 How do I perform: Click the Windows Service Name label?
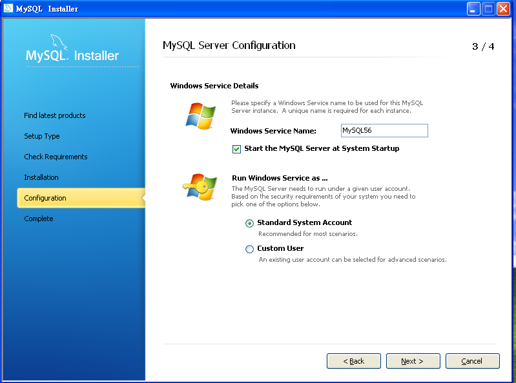pyautogui.click(x=273, y=131)
